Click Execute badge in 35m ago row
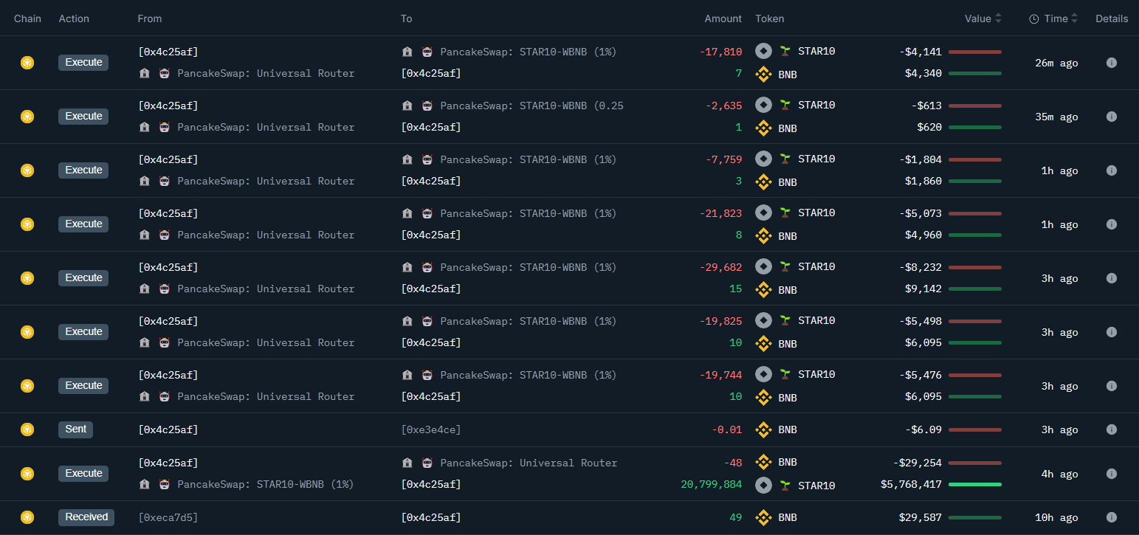 tap(83, 117)
